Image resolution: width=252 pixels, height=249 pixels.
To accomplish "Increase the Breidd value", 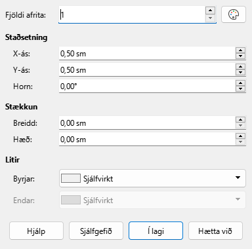I will [240, 120].
